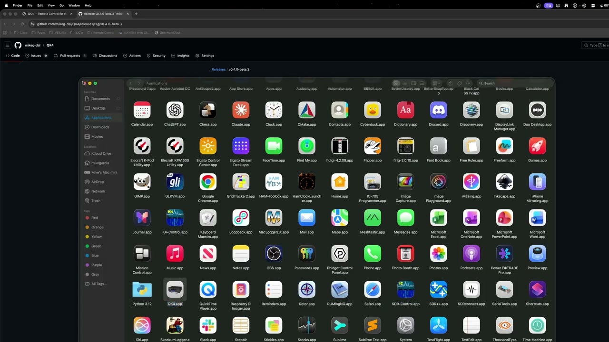609x342 pixels.
Task: Click the GitHub logo in the browser page
Action: click(x=18, y=45)
